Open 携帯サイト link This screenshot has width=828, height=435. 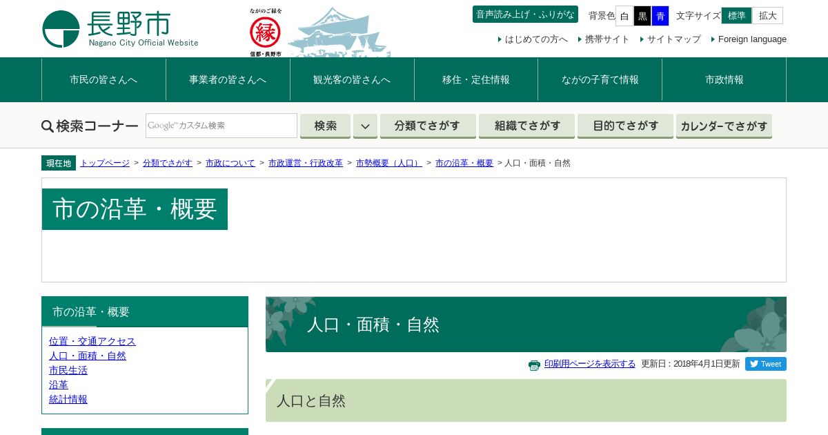(607, 39)
